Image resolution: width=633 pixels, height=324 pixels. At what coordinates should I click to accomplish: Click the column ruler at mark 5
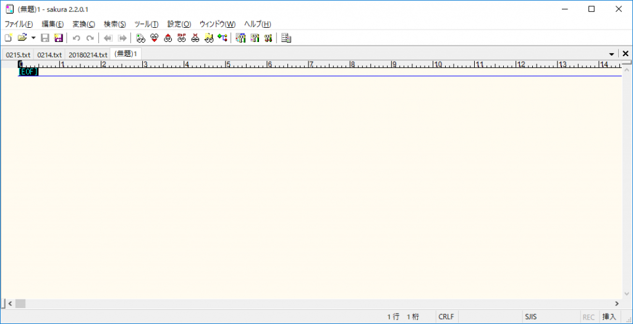tap(227, 64)
